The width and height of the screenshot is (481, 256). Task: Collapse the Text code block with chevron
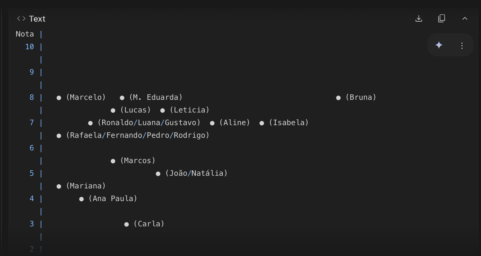coord(465,19)
